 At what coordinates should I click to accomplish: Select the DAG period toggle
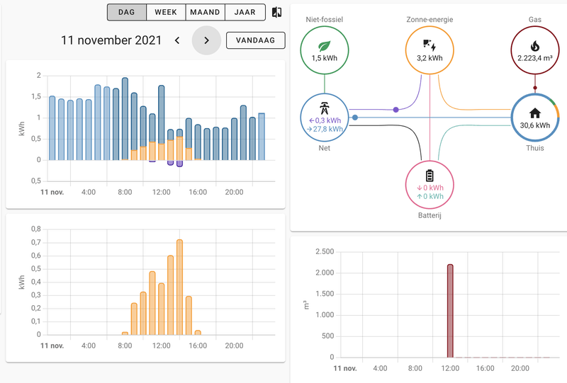point(127,12)
